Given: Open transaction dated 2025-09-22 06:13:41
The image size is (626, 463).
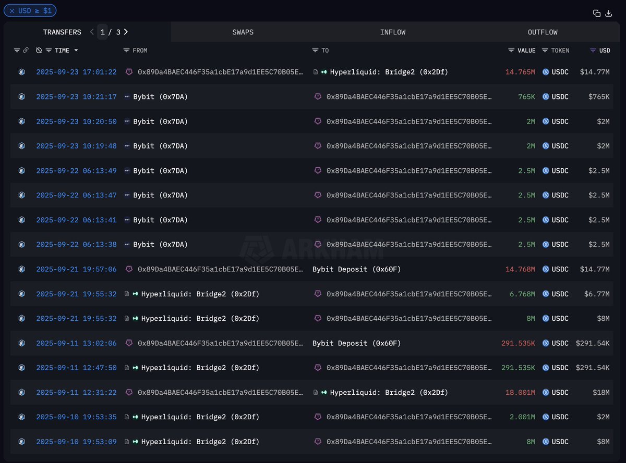Looking at the screenshot, I should coord(76,220).
